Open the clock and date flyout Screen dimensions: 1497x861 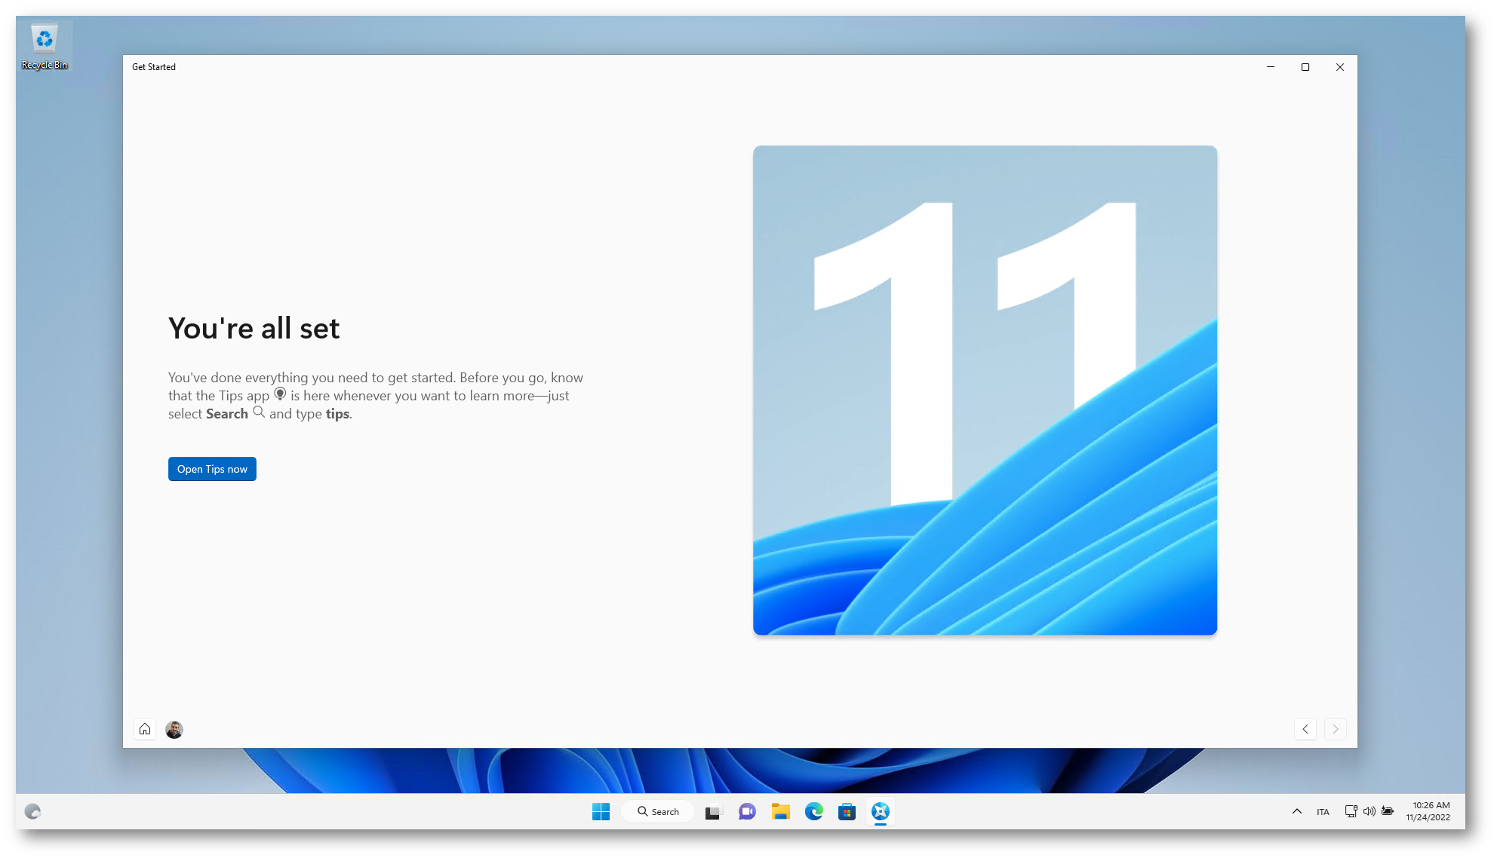point(1428,811)
